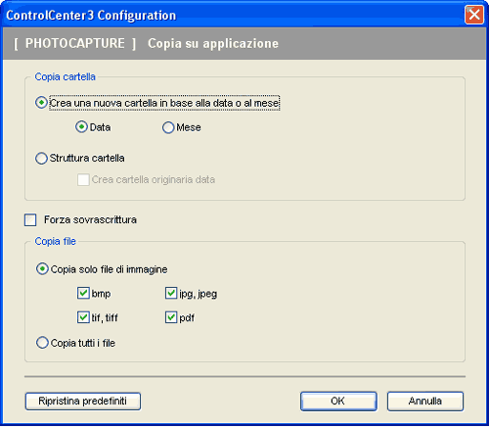Uncheck the pdf file type checkbox

pyautogui.click(x=171, y=317)
